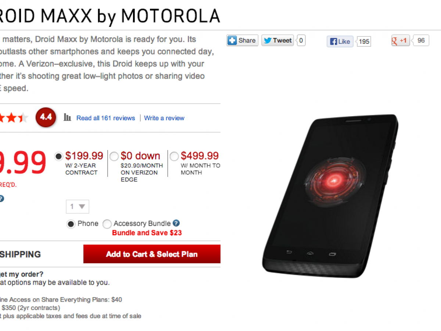Select the $199.99 2-year contract option

[59, 156]
